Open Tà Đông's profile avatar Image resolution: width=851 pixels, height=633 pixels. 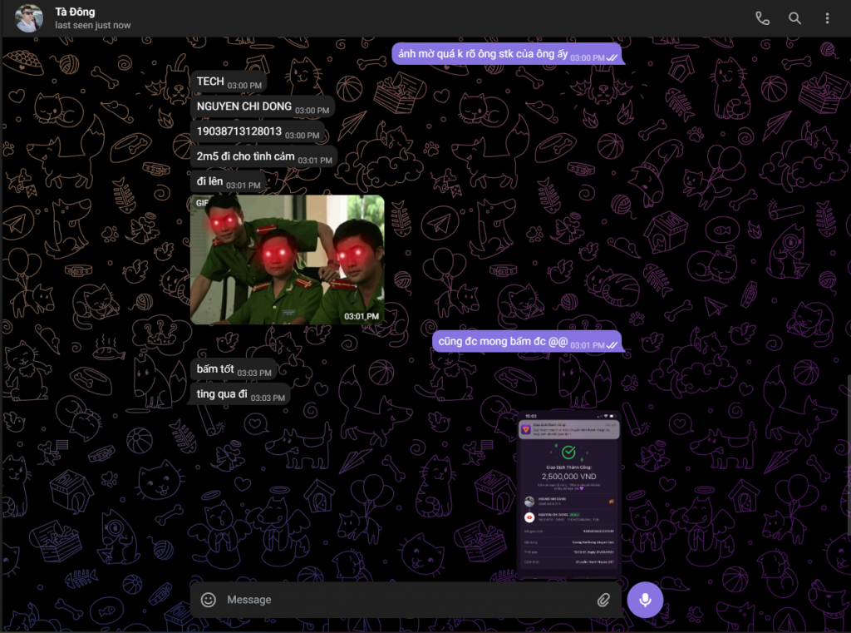(x=29, y=18)
